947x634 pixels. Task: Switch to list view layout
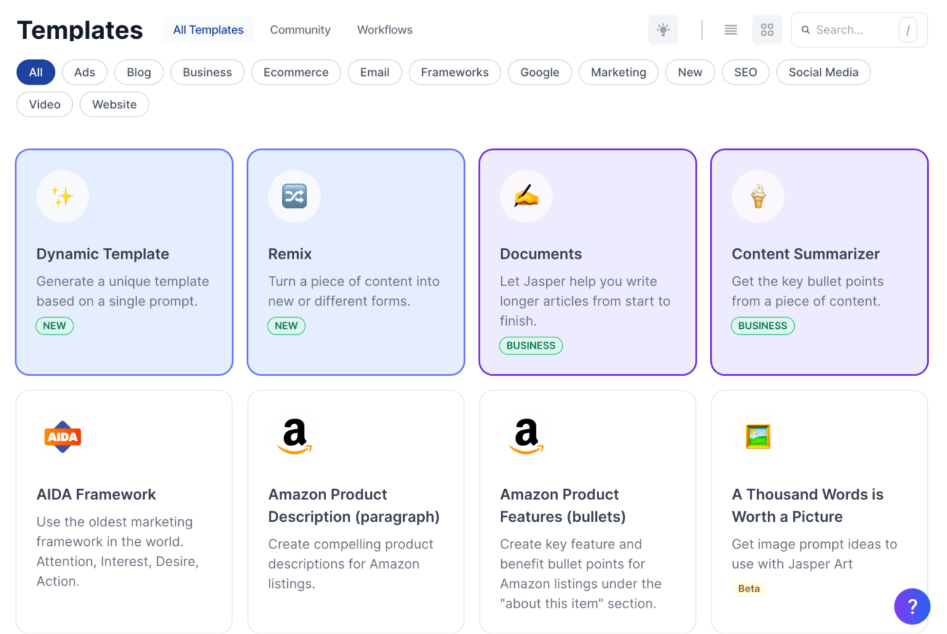pyautogui.click(x=730, y=30)
